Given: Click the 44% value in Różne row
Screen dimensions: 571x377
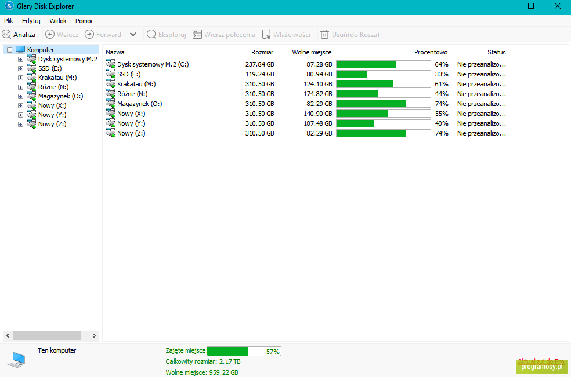Looking at the screenshot, I should [442, 94].
